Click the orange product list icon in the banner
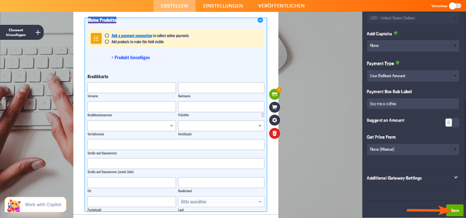 [x=96, y=38]
